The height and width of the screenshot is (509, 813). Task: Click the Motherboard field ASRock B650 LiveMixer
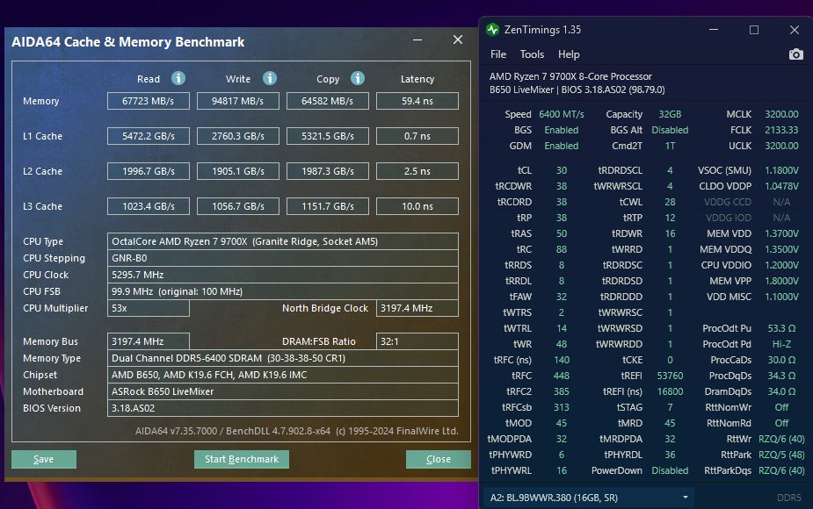point(283,391)
